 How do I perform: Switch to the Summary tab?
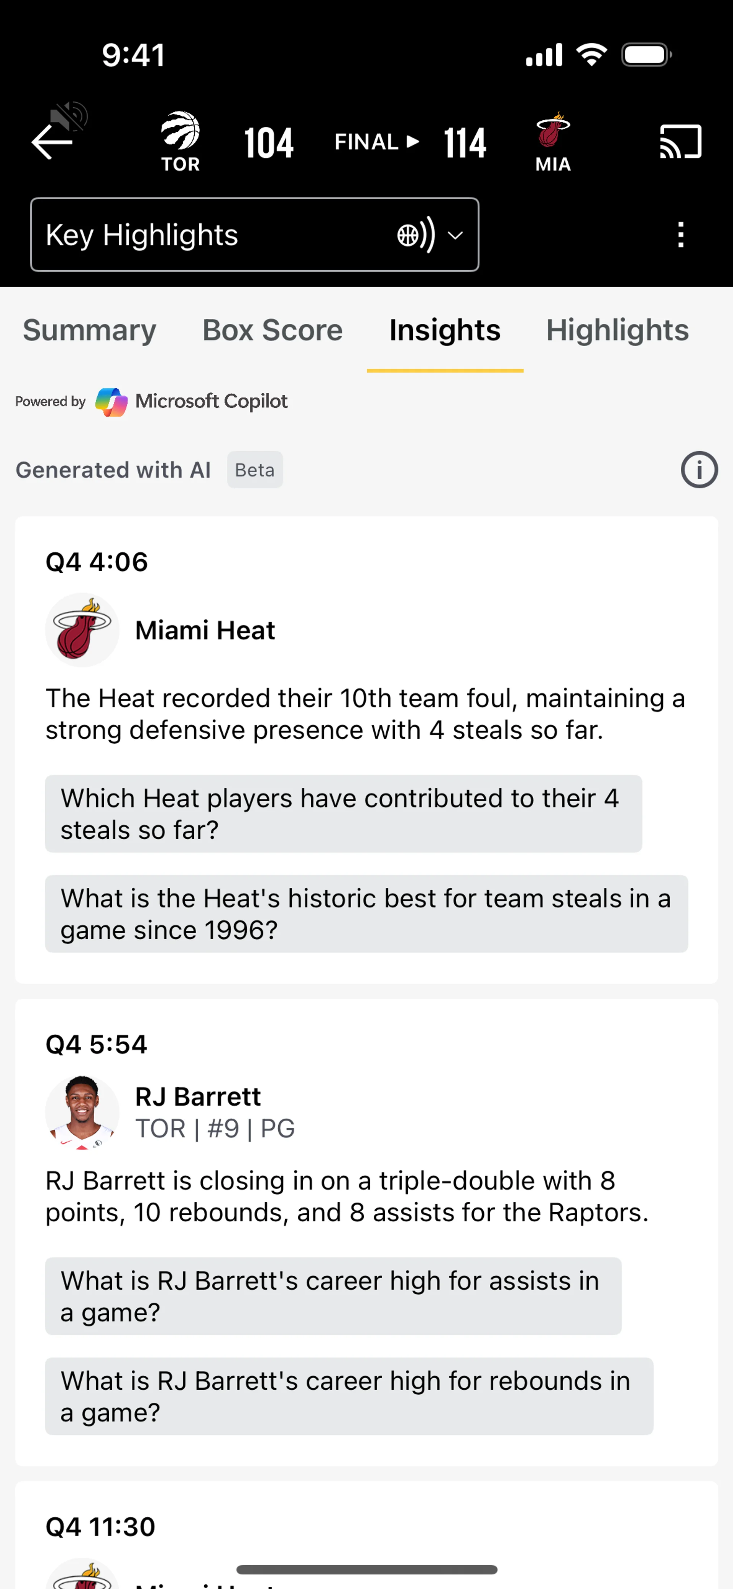coord(89,330)
